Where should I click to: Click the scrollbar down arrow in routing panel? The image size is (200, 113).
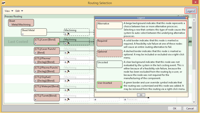[194, 103]
